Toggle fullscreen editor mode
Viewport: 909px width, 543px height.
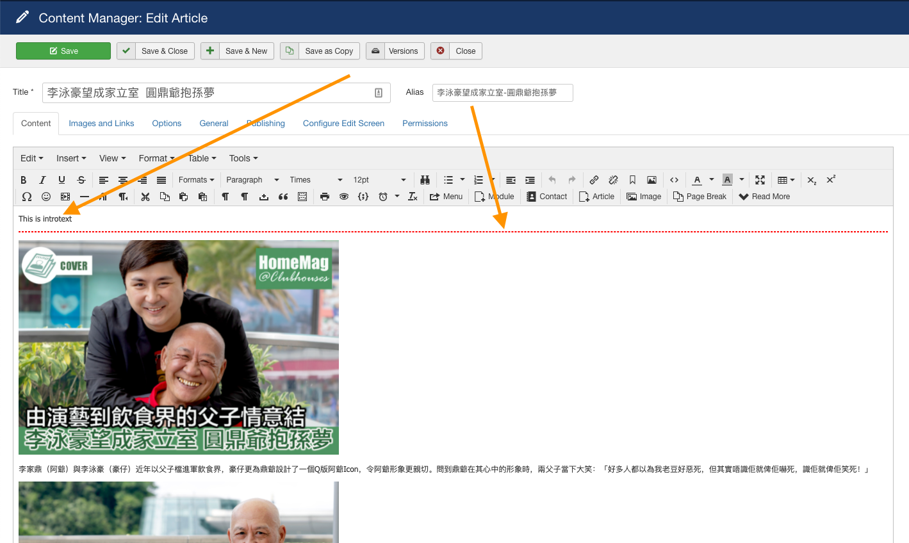click(x=760, y=180)
